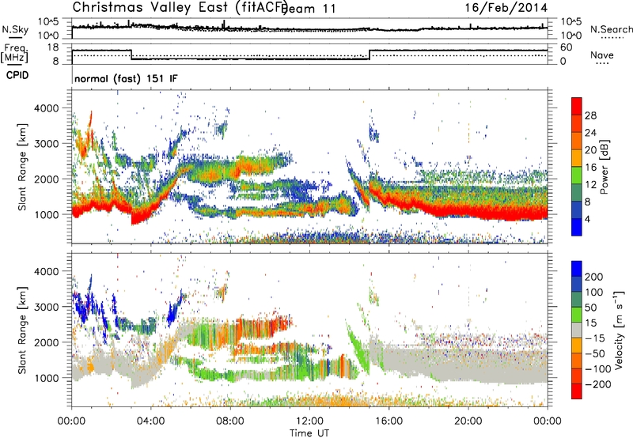Click the '-15' label on the velocity colorbar
633x438 pixels.
[595, 338]
